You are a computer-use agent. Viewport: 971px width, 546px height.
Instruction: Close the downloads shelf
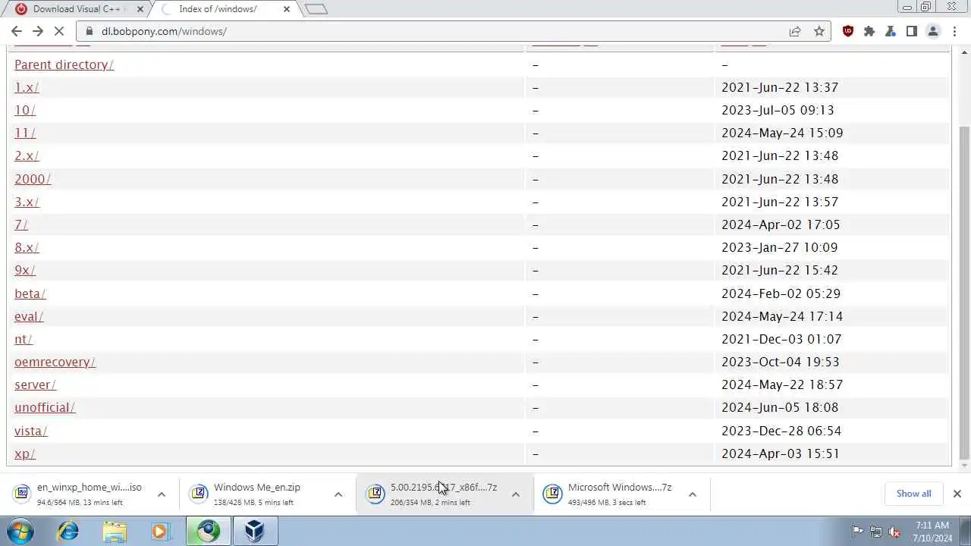(x=957, y=494)
